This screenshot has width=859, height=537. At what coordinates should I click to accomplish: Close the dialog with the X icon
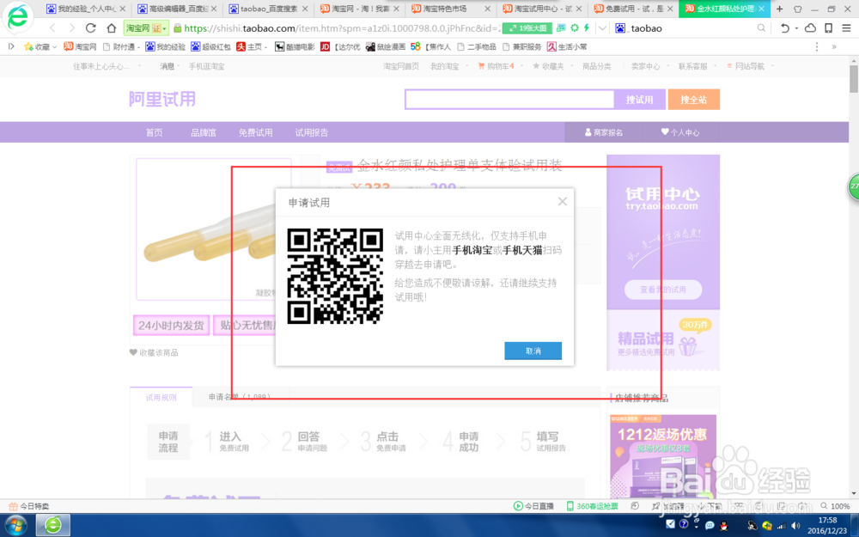pos(562,202)
